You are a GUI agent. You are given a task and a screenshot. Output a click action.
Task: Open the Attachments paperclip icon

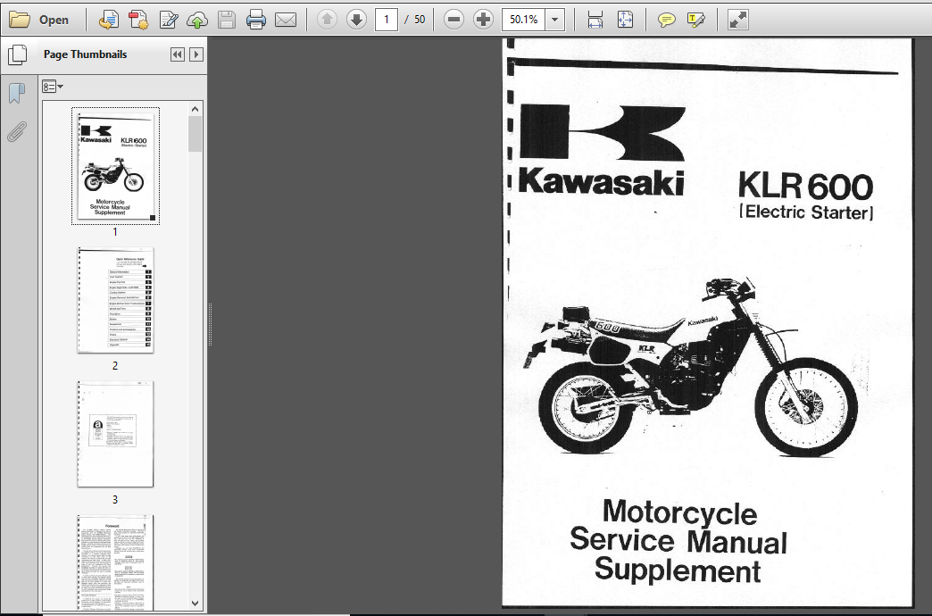click(17, 131)
